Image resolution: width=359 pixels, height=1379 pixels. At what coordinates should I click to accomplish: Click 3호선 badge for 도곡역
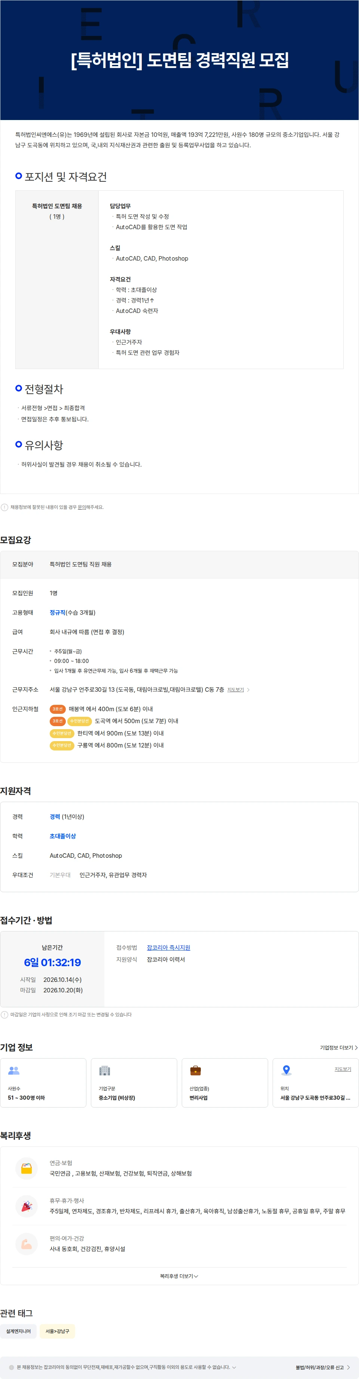tap(58, 721)
